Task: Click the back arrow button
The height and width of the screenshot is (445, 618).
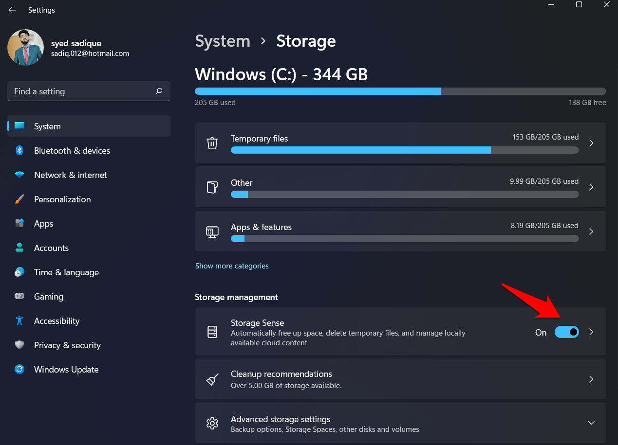Action: point(12,10)
